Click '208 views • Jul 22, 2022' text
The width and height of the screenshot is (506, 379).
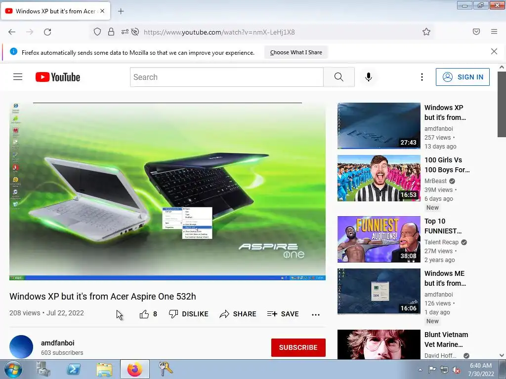point(46,313)
